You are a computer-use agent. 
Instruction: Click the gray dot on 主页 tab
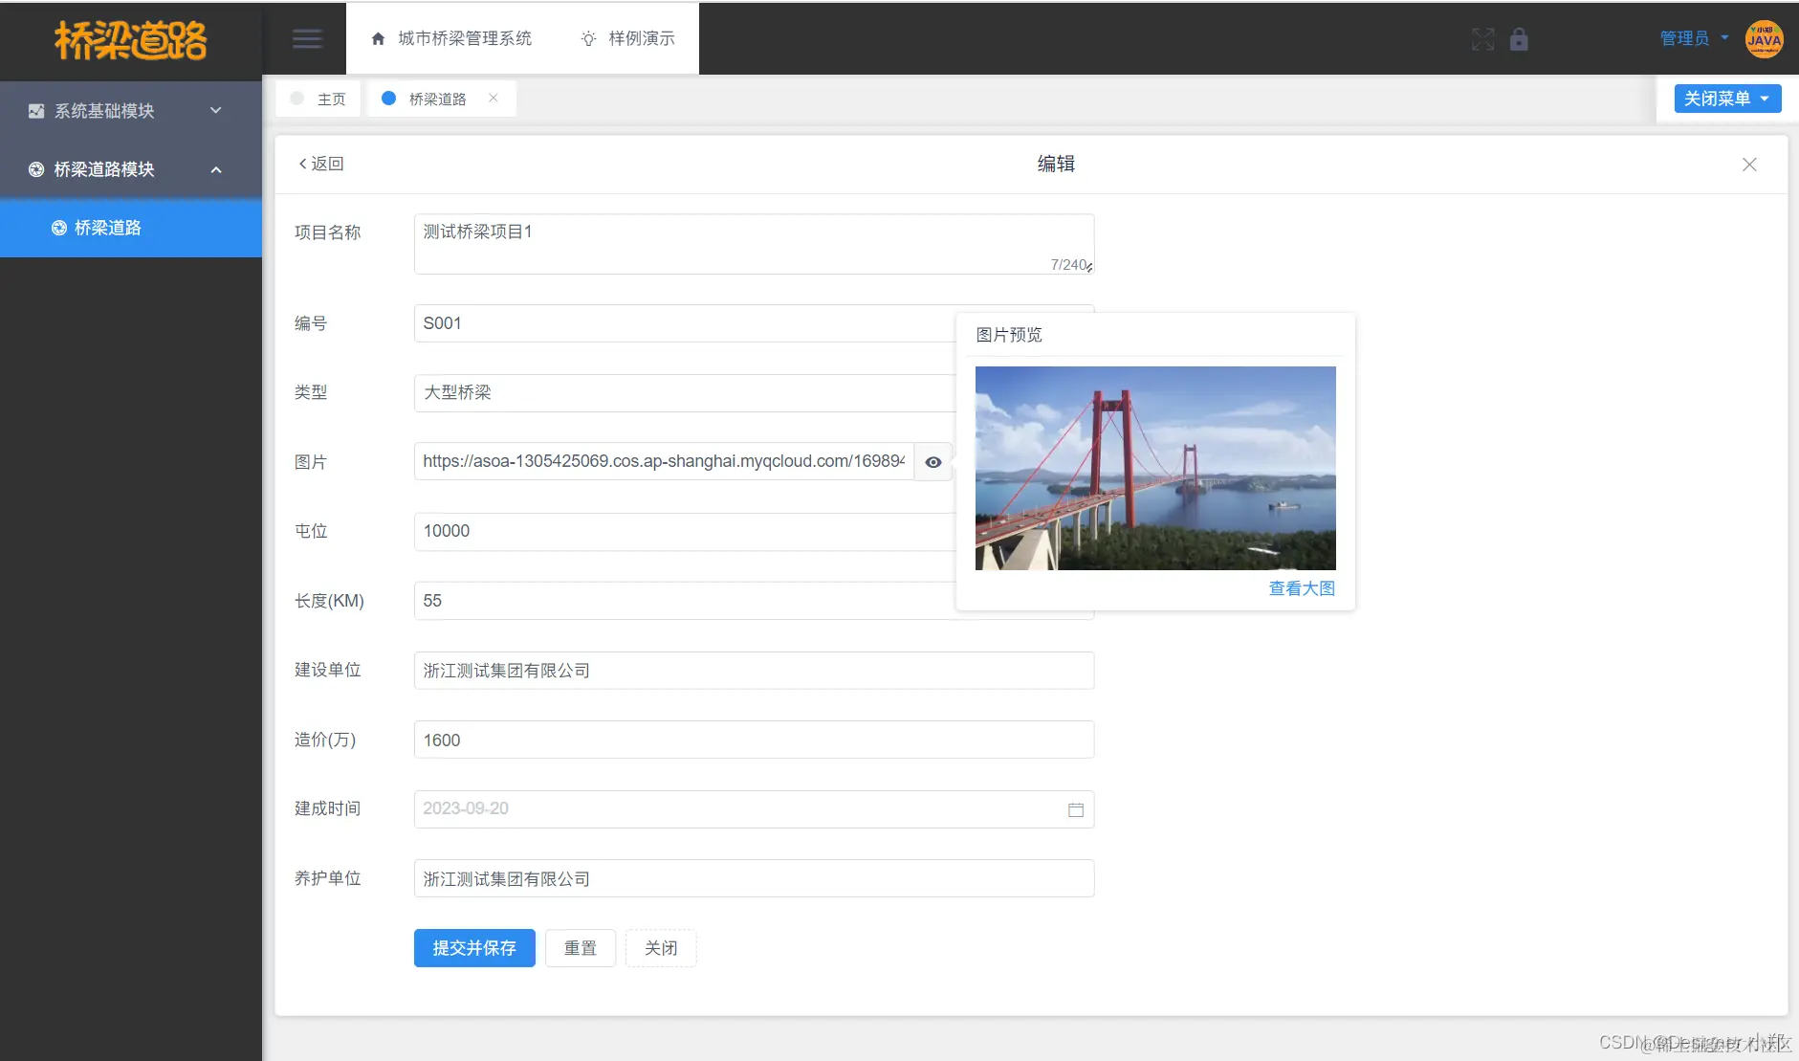pyautogui.click(x=297, y=99)
